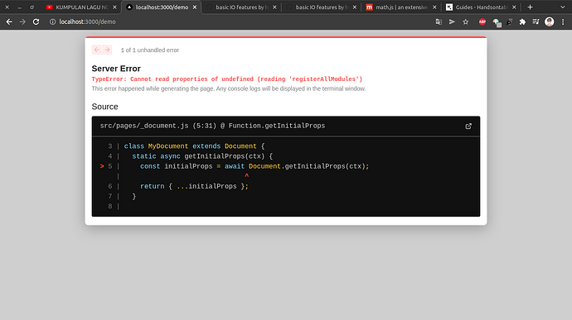This screenshot has width=572, height=320.
Task: Open a new browser tab
Action: click(530, 7)
